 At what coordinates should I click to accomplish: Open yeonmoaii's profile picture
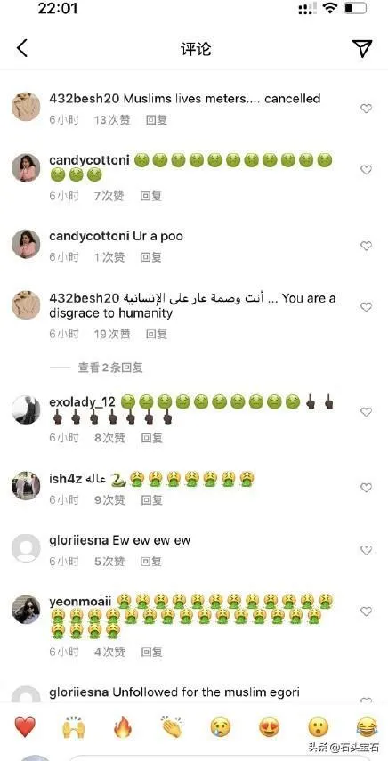[x=26, y=610]
